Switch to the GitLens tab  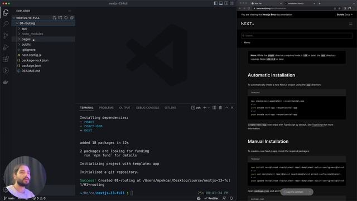170,108
